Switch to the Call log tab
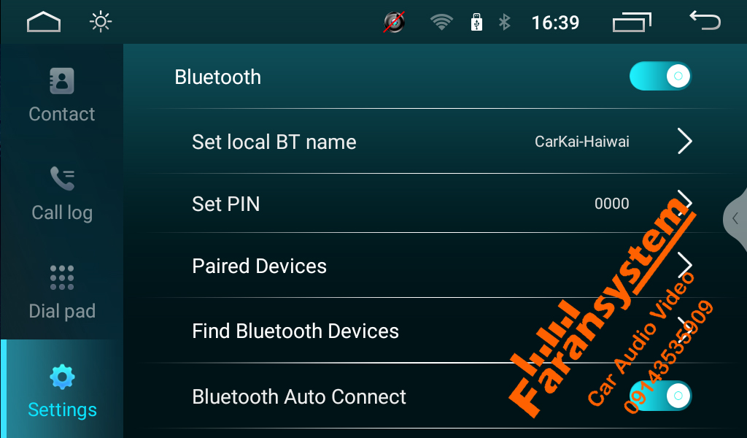747x438 pixels. tap(62, 194)
